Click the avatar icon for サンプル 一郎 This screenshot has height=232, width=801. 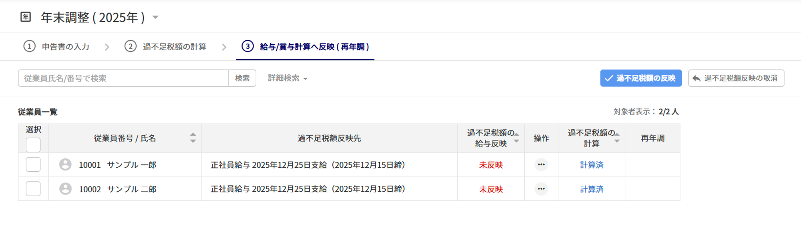pos(65,165)
